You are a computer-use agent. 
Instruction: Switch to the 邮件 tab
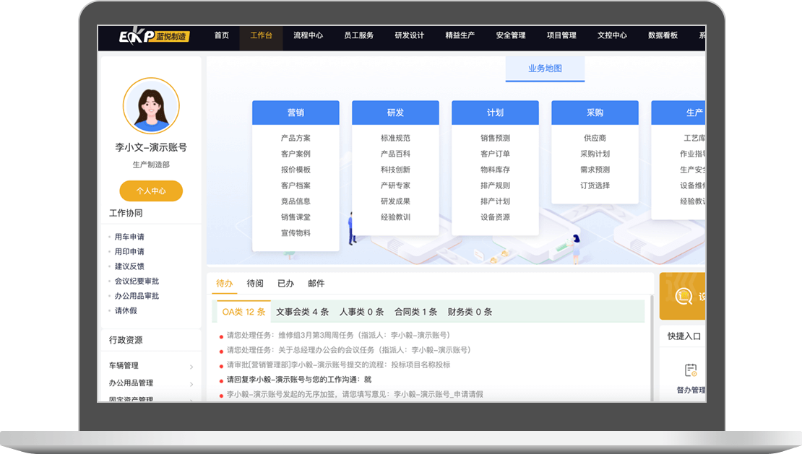(316, 284)
